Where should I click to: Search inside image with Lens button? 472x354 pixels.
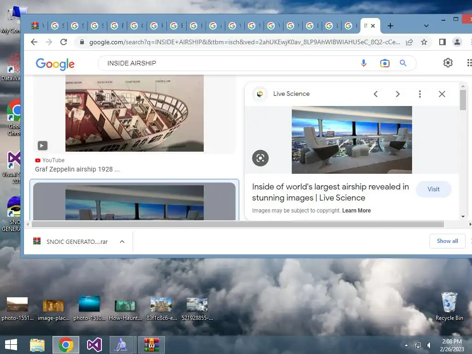[x=260, y=158]
